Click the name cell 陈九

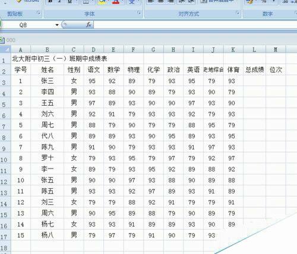[x=47, y=147]
